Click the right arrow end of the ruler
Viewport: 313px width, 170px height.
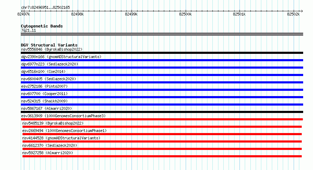[302, 11]
